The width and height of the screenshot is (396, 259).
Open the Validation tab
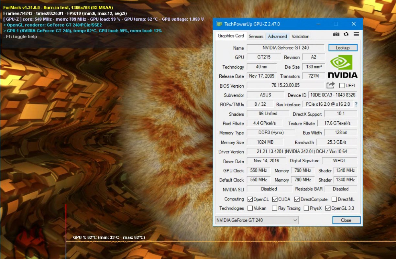[x=301, y=36]
